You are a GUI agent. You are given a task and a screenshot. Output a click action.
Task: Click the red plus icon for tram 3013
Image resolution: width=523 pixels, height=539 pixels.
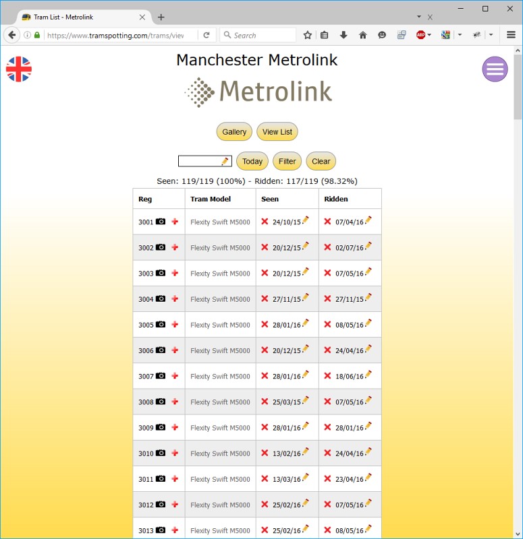175,530
